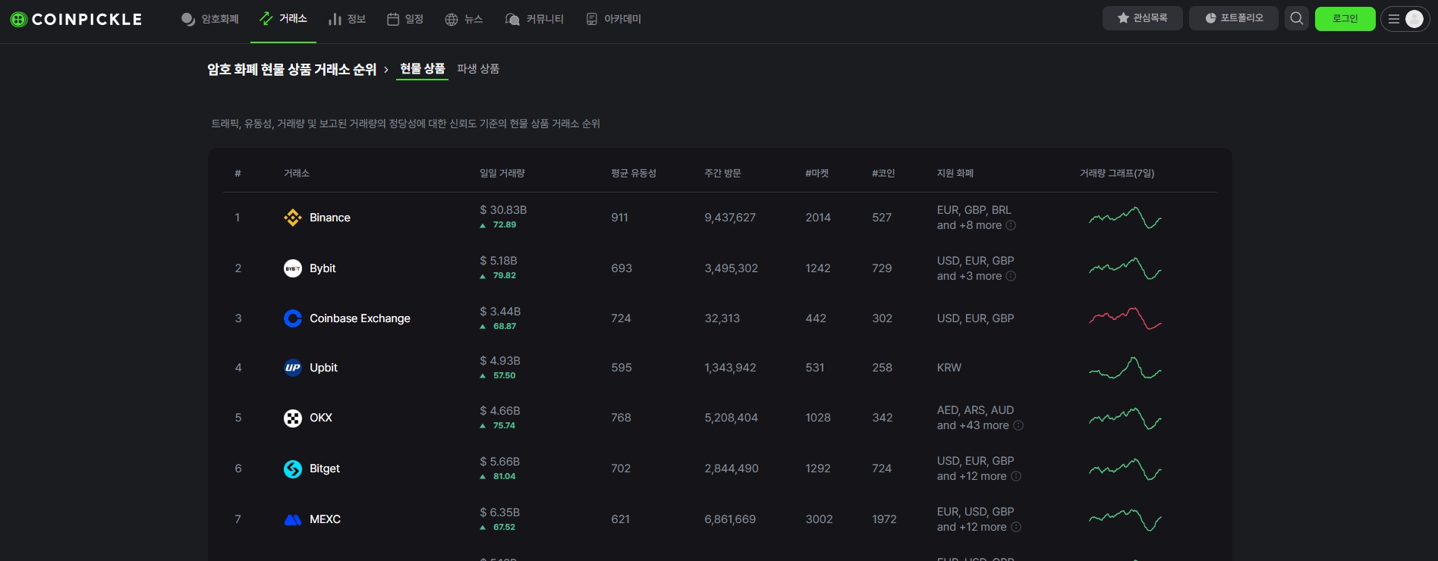Switch to the 현물 상품 tab
This screenshot has height=561, width=1438.
point(423,69)
